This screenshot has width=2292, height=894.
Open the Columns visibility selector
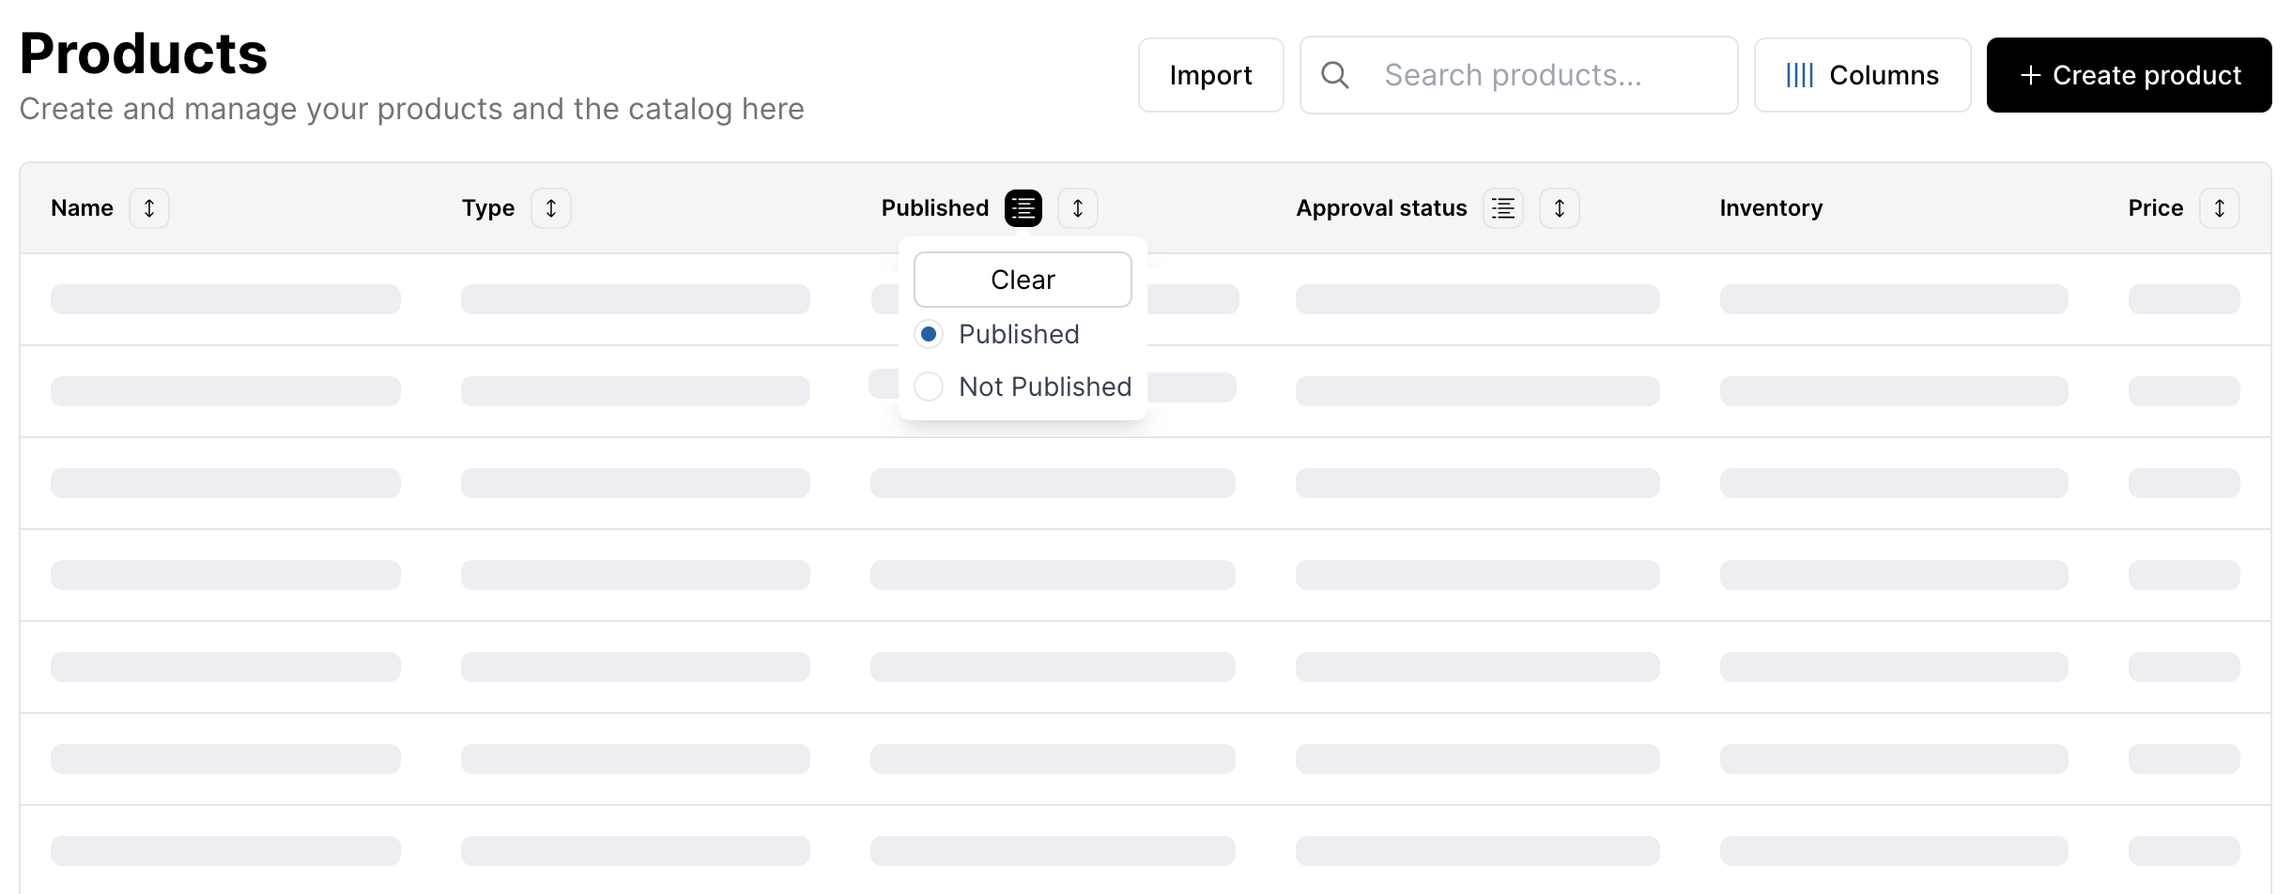coord(1862,75)
